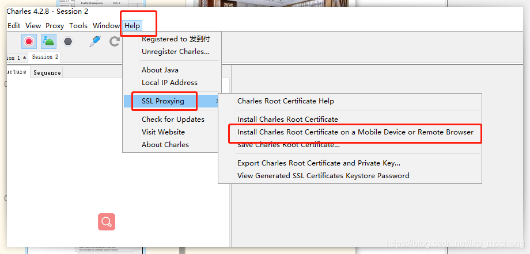The height and width of the screenshot is (254, 530).
Task: Open the Window menu
Action: 106,26
